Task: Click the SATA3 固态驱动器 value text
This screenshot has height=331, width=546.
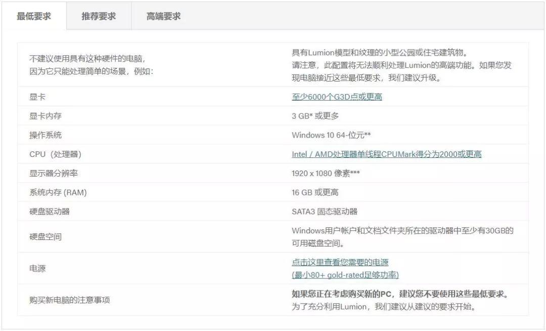Action: coord(325,212)
